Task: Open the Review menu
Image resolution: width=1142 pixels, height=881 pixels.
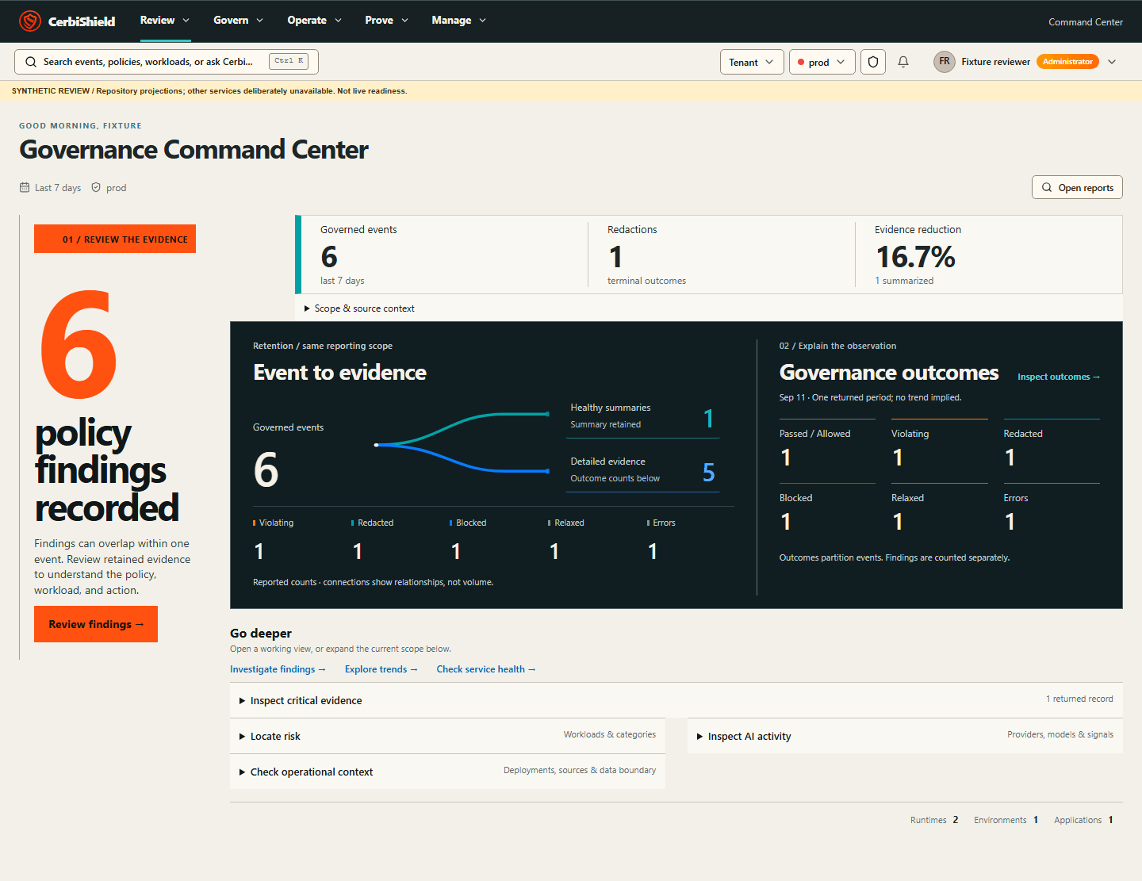Action: (x=165, y=21)
